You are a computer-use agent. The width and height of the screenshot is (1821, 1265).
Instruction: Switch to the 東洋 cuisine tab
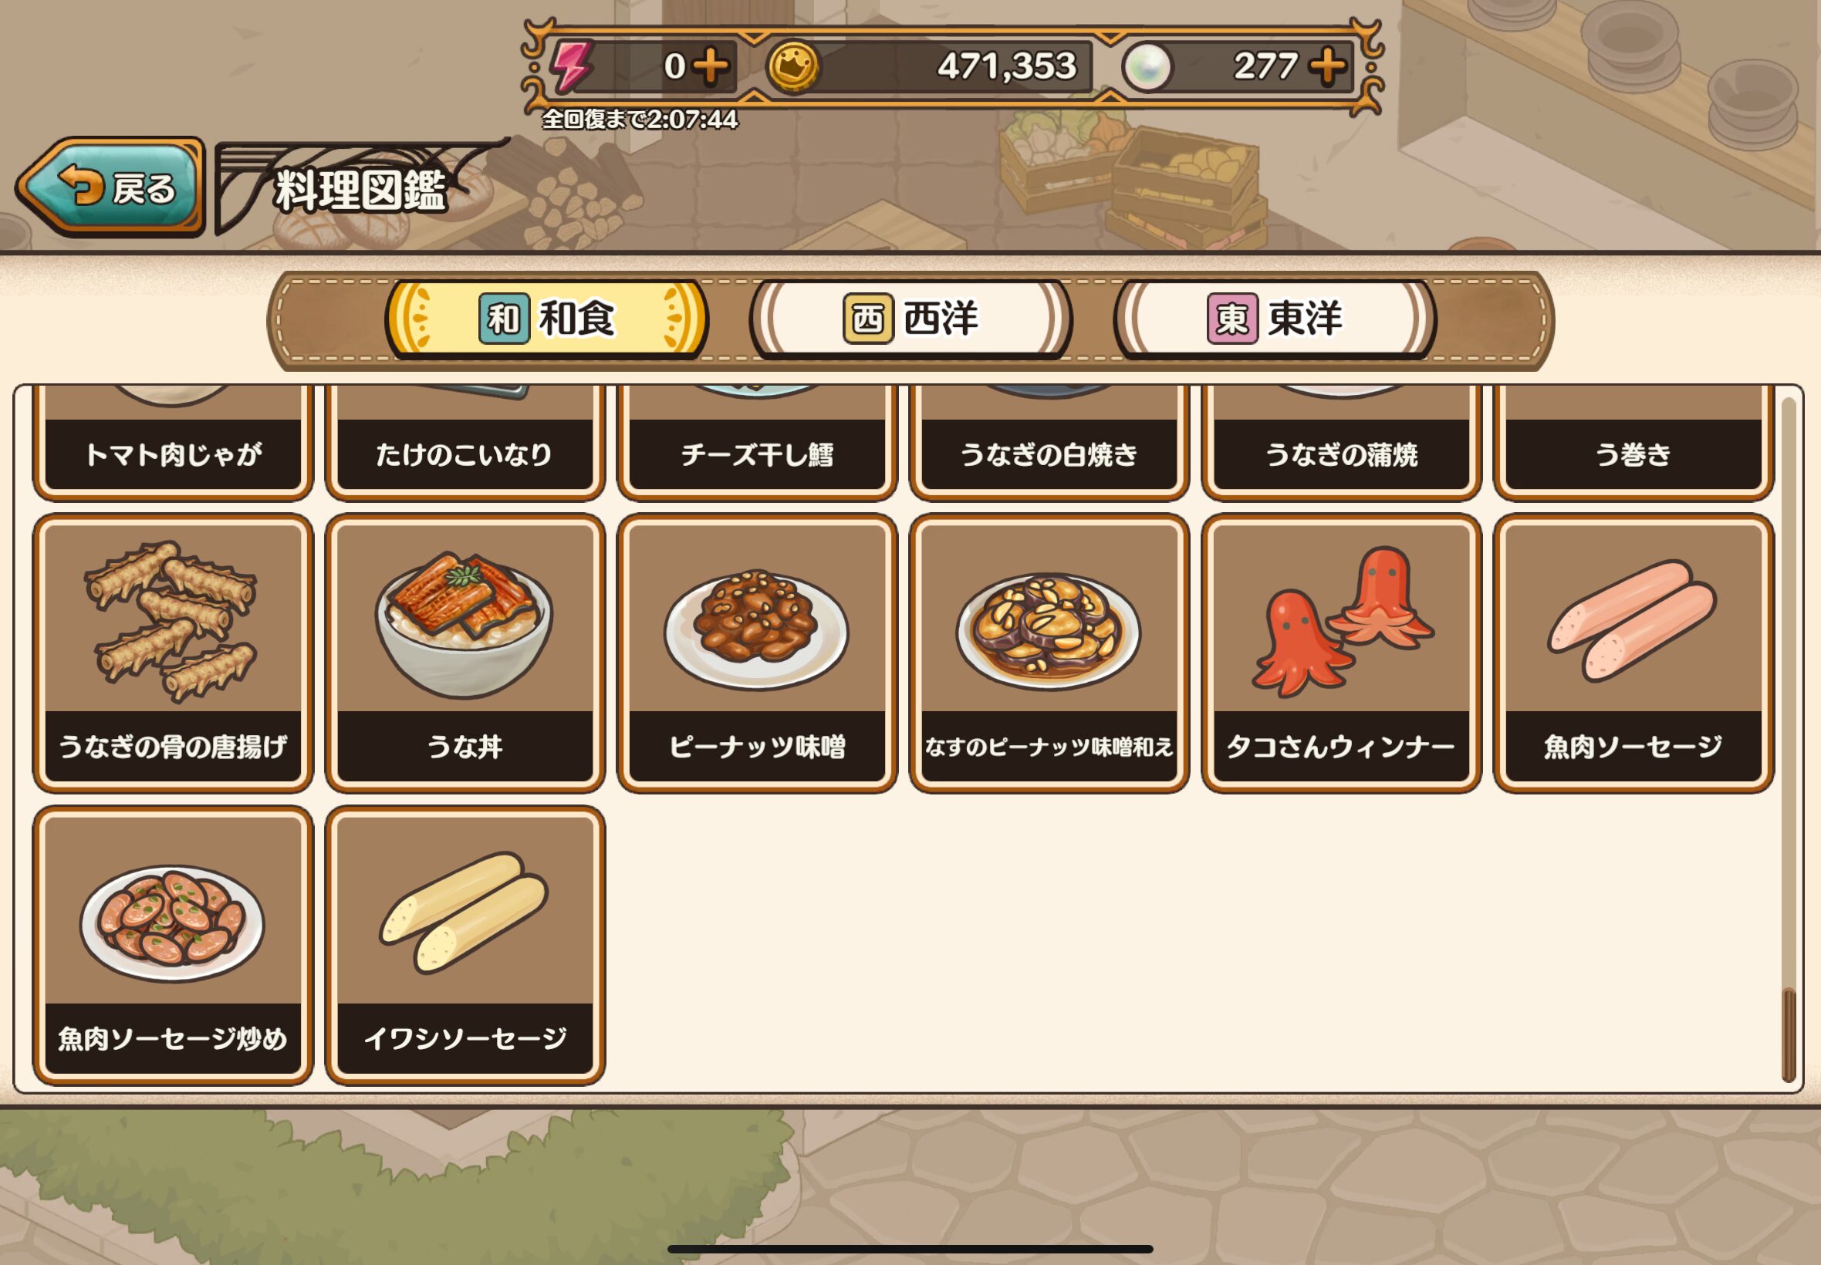[1275, 319]
